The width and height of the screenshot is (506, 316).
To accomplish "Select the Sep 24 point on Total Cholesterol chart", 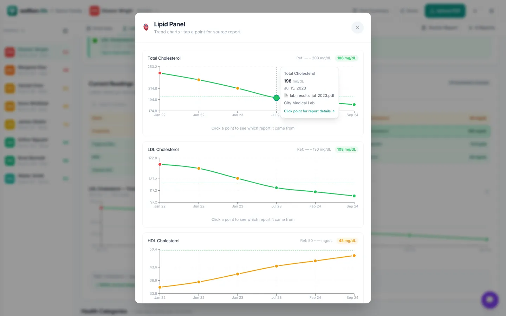I will [x=354, y=105].
